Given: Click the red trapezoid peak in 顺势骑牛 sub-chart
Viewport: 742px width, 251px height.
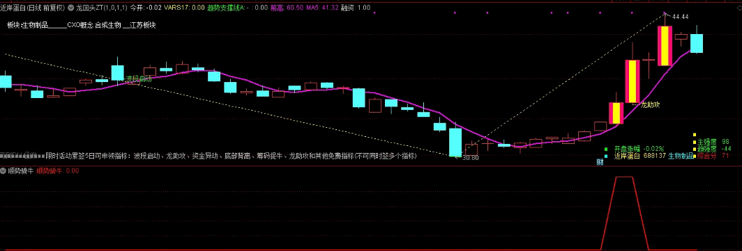Looking at the screenshot, I should pyautogui.click(x=624, y=177).
